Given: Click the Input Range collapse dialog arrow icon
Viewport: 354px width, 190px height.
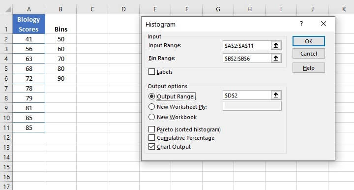Looking at the screenshot, I should pyautogui.click(x=276, y=45).
